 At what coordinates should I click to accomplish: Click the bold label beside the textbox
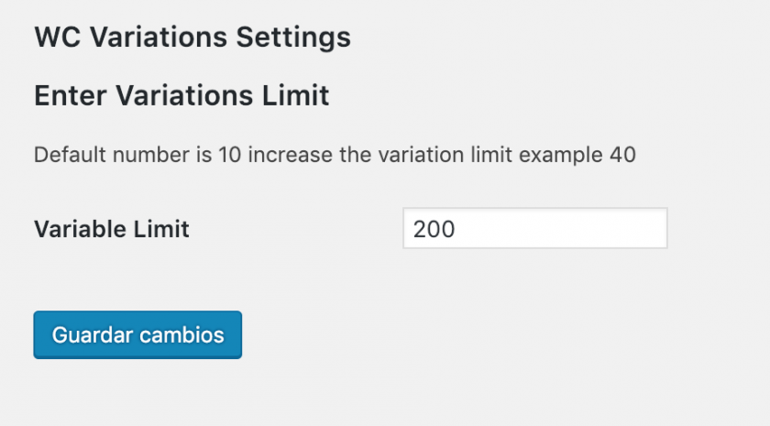pyautogui.click(x=112, y=229)
